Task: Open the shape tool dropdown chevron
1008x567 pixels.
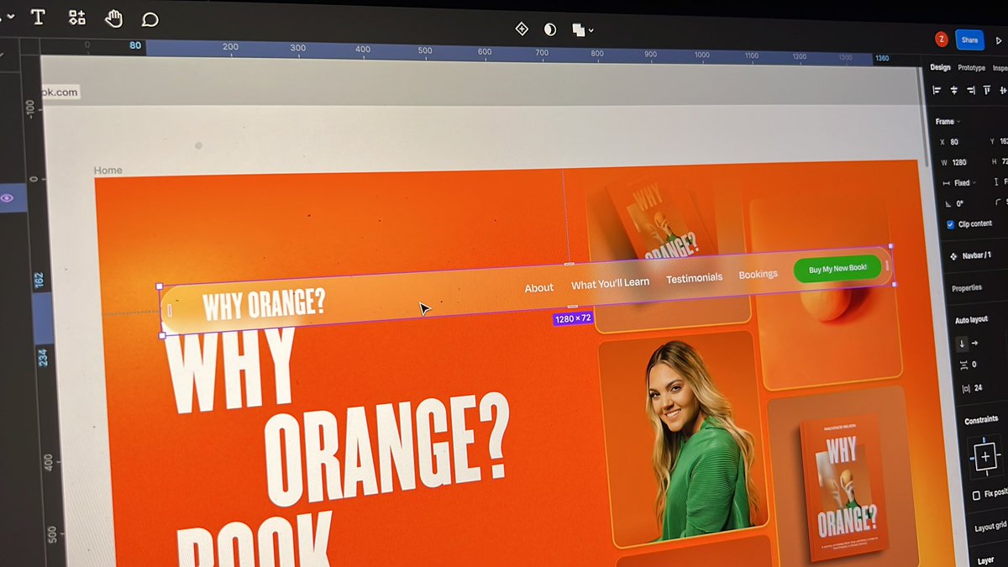Action: [x=10, y=16]
